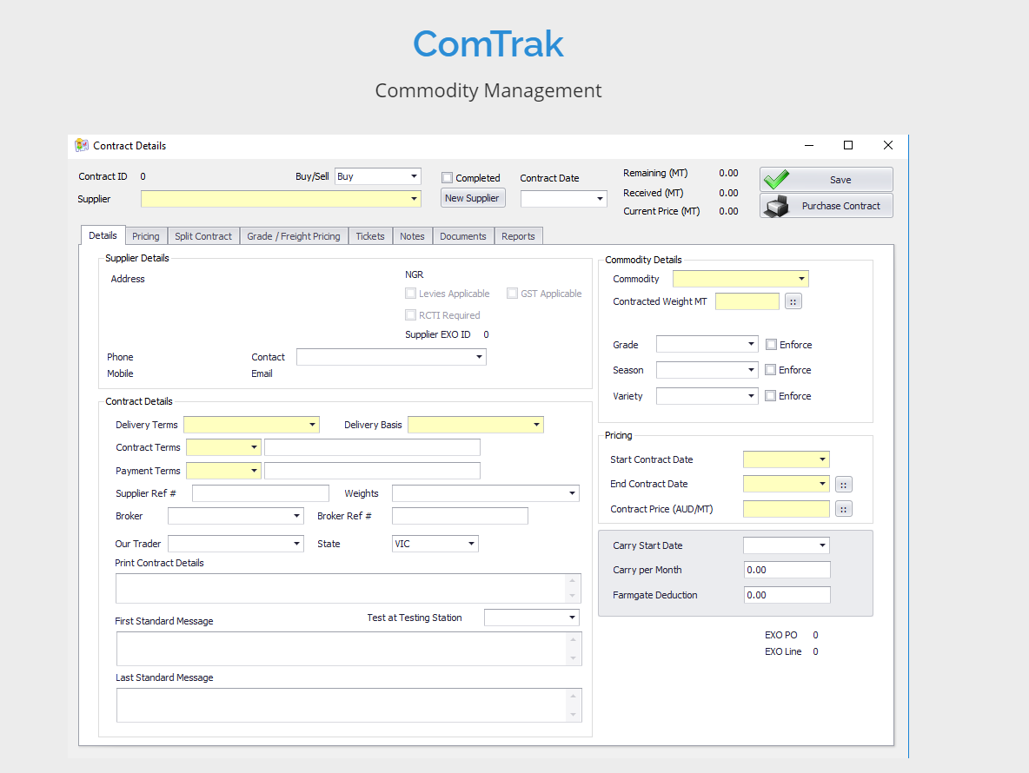1029x773 pixels.
Task: Click the Contract Price lookup button
Action: pyautogui.click(x=843, y=509)
